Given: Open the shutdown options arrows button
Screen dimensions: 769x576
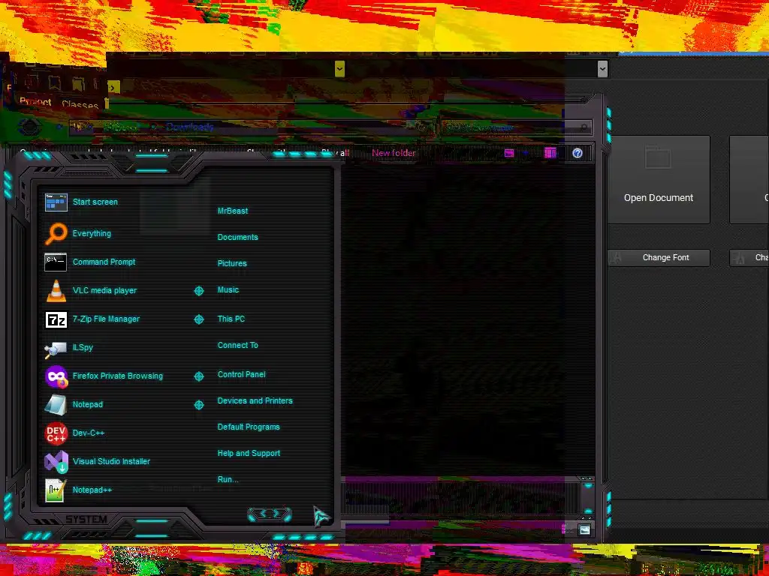Looking at the screenshot, I should [x=270, y=514].
